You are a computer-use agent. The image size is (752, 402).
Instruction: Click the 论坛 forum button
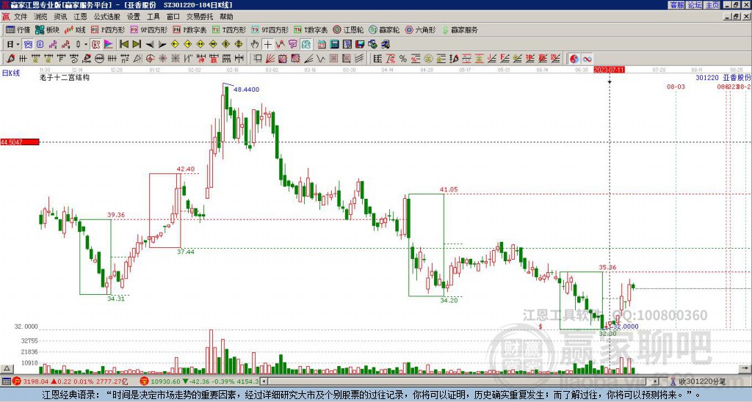(x=695, y=5)
